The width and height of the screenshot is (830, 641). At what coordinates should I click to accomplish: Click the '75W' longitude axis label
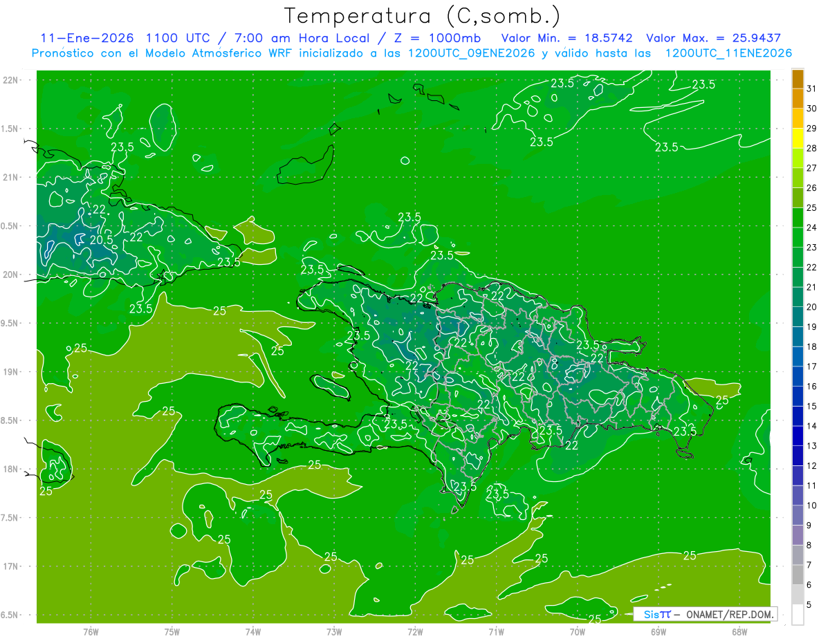[x=172, y=631]
